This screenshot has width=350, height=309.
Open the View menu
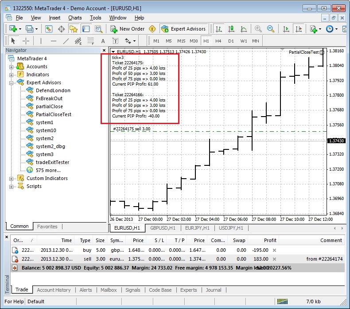click(36, 18)
